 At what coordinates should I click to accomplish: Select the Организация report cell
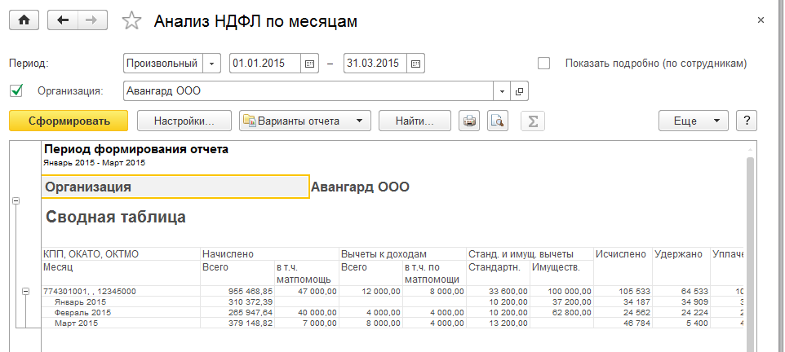pyautogui.click(x=175, y=187)
